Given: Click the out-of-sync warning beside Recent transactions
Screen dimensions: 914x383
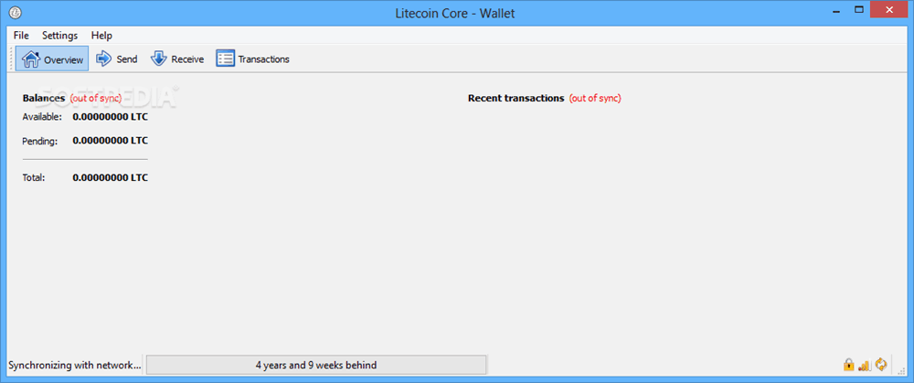Looking at the screenshot, I should tap(595, 98).
